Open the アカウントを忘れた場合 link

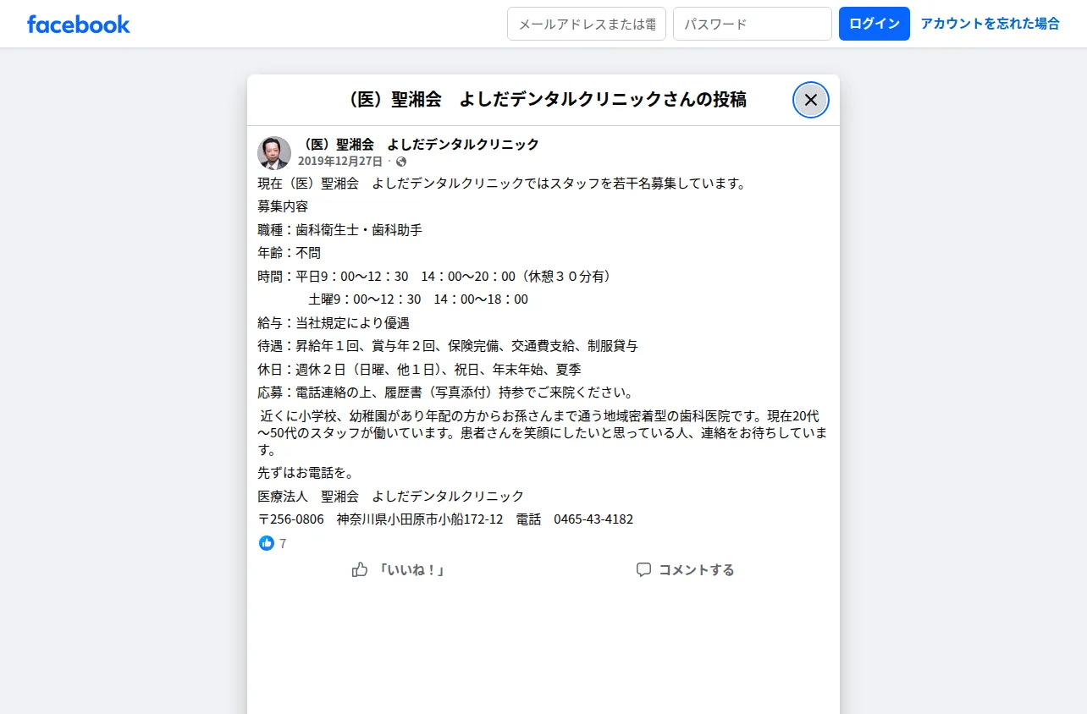(990, 24)
